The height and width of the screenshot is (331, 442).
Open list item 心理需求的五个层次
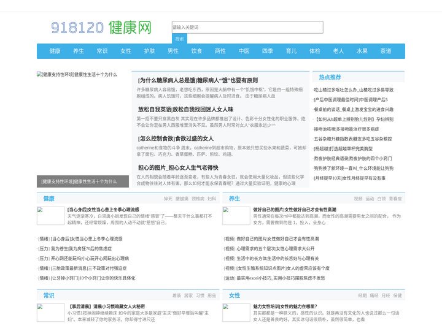[x=276, y=249]
